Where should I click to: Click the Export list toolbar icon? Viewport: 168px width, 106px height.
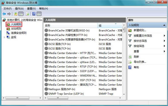(x=27, y=14)
